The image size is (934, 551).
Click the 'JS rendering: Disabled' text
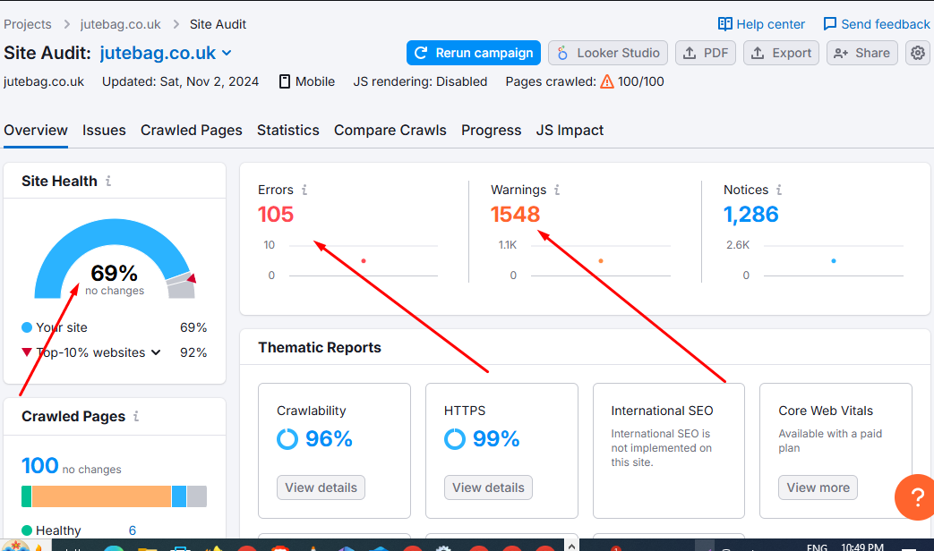420,81
